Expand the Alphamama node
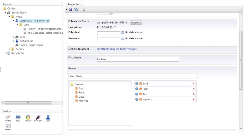 coord(13,41)
